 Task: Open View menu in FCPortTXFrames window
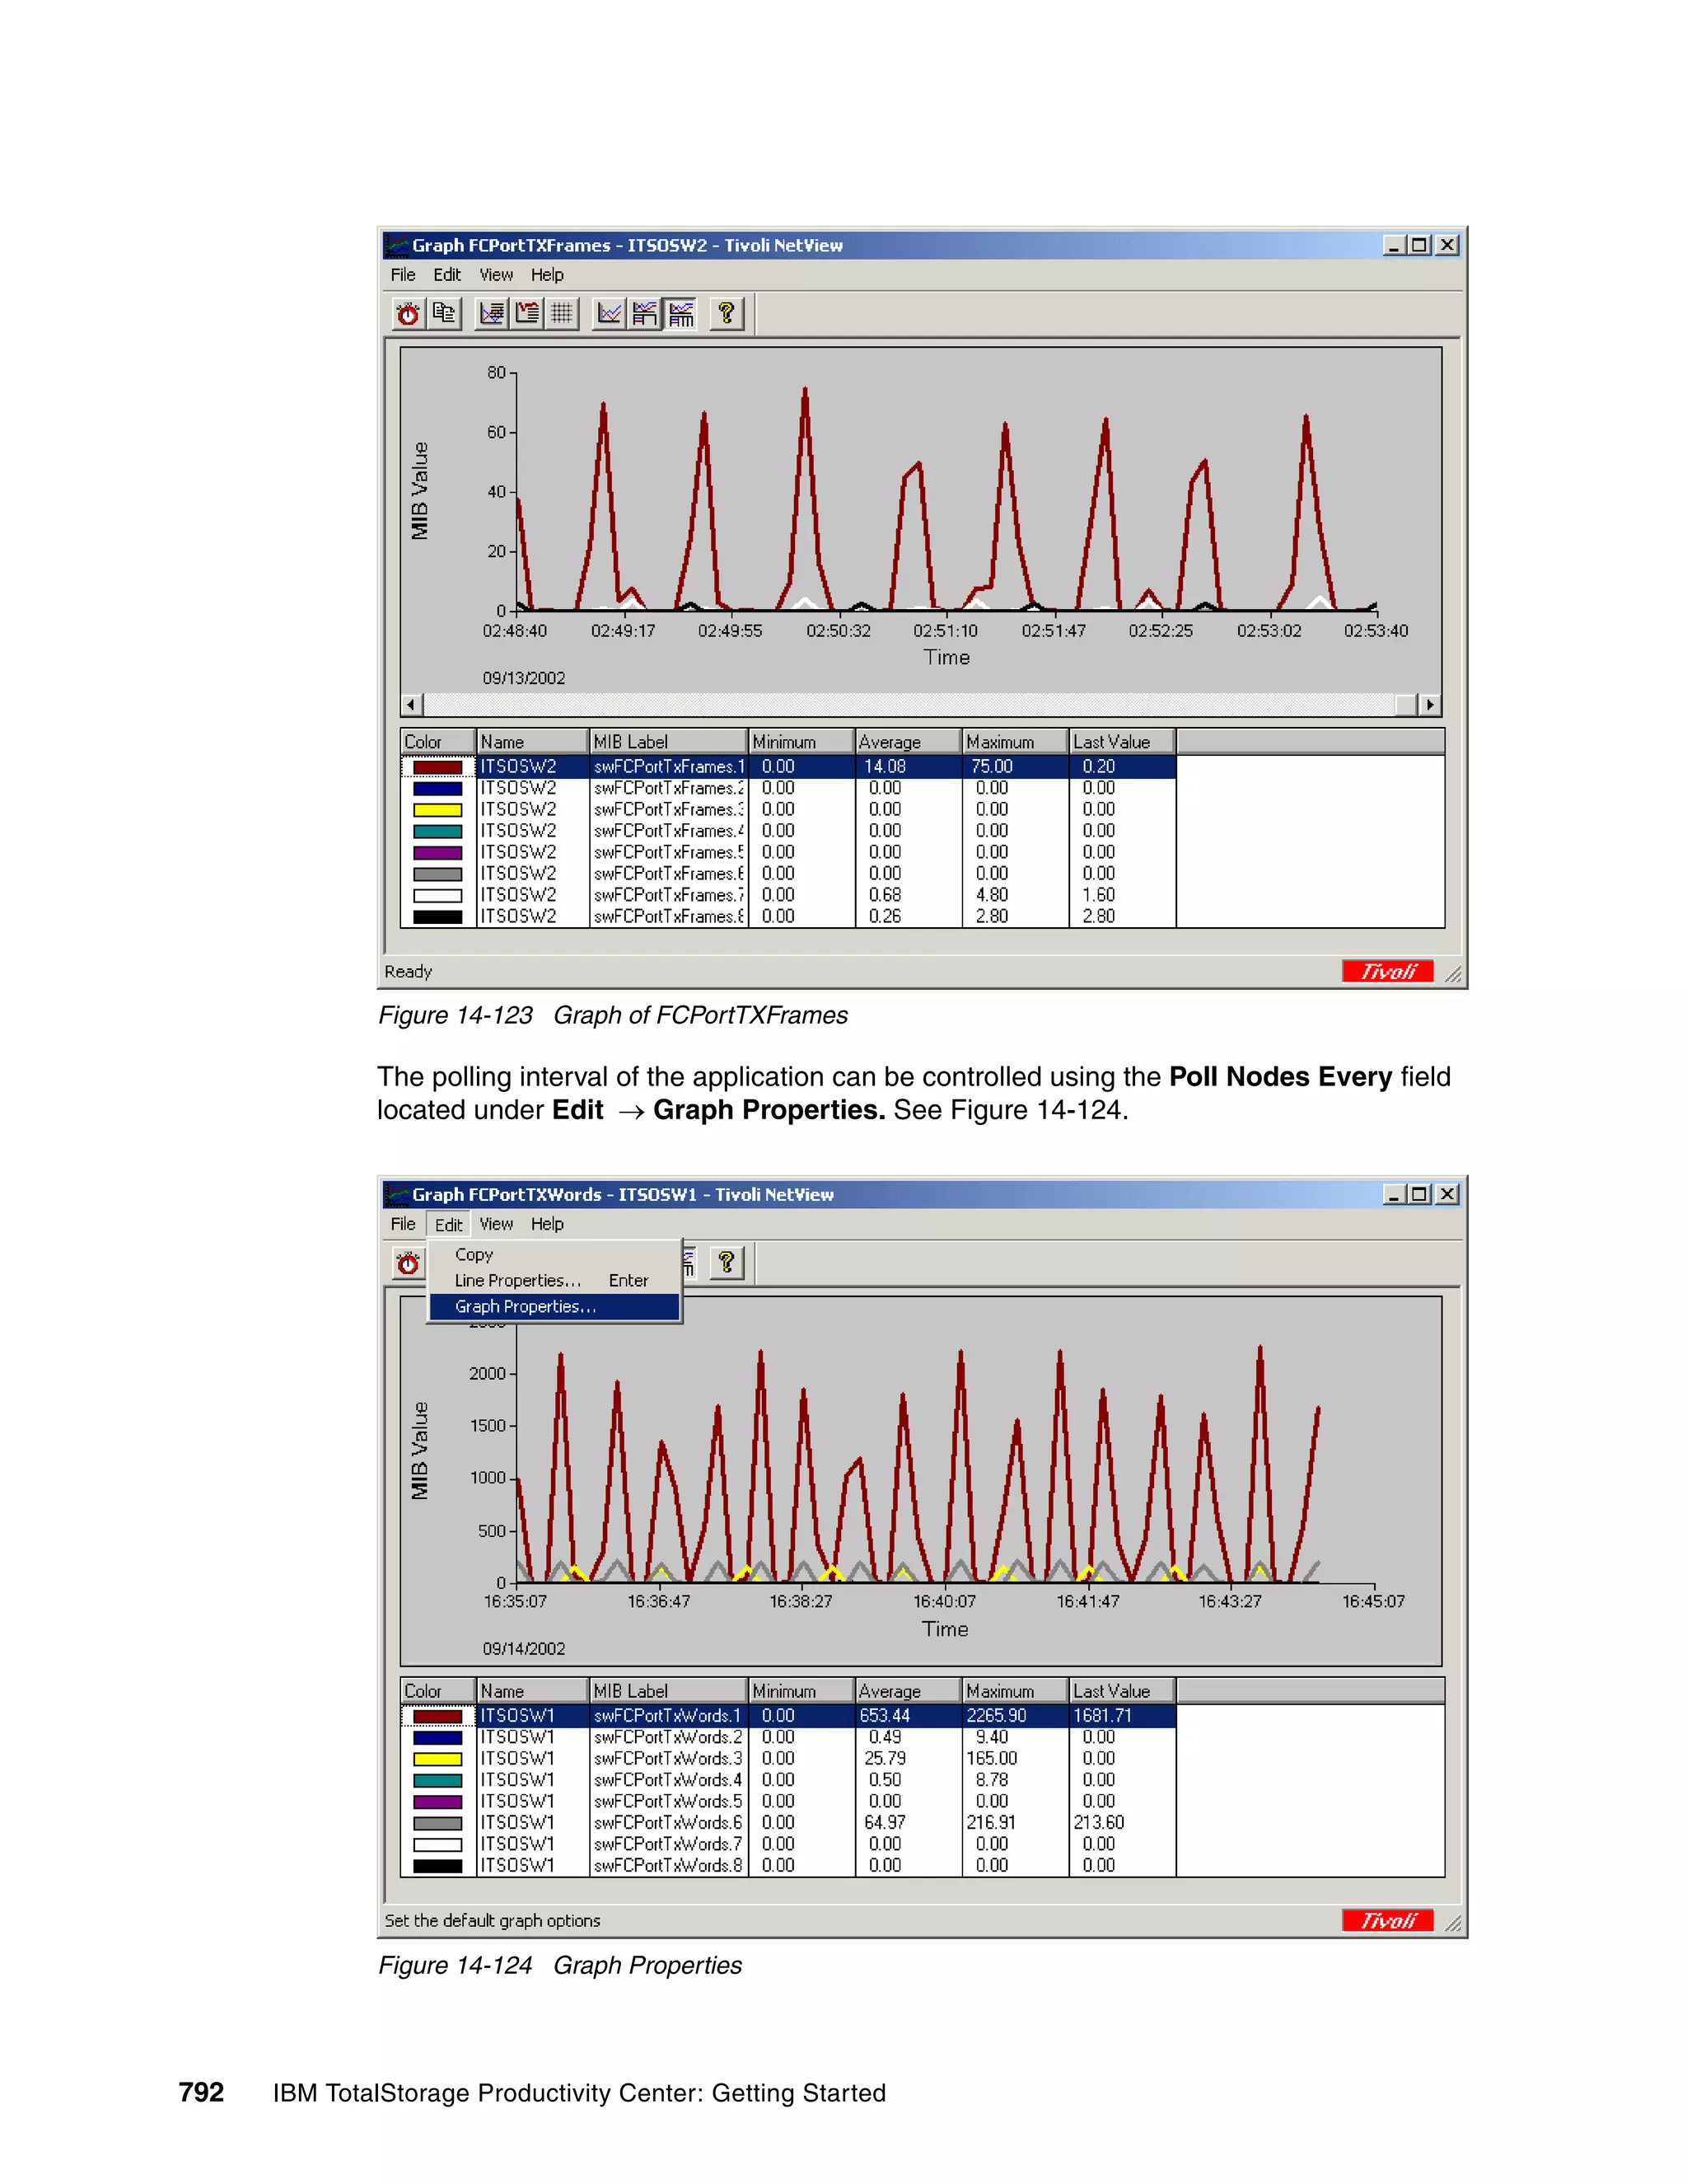coord(496,275)
